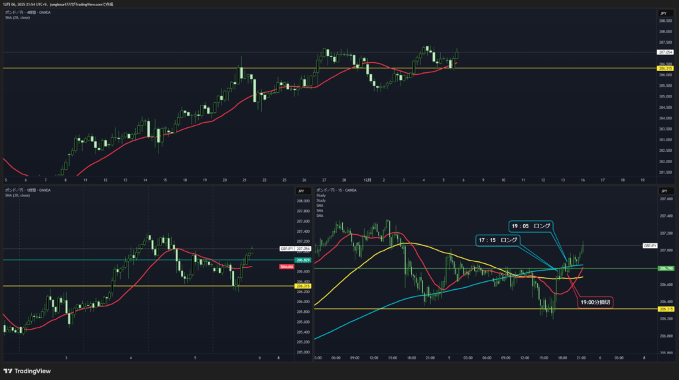679x380 pixels.
Task: Click 207.054 price label on 4-hour axis
Action: coord(665,52)
